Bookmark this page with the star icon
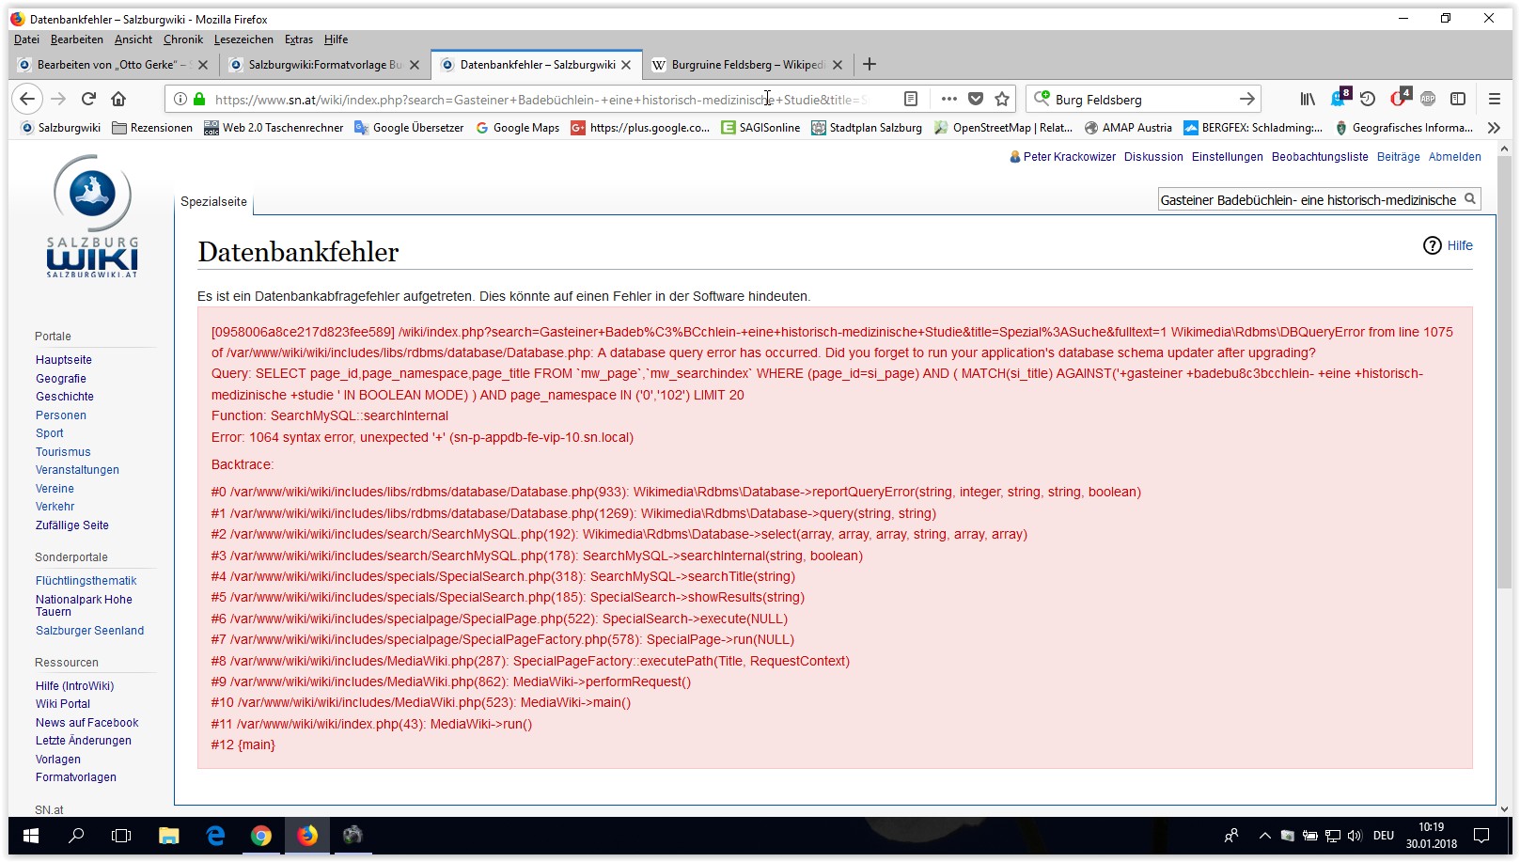Screen dimensions: 1520x862 click(x=1002, y=99)
